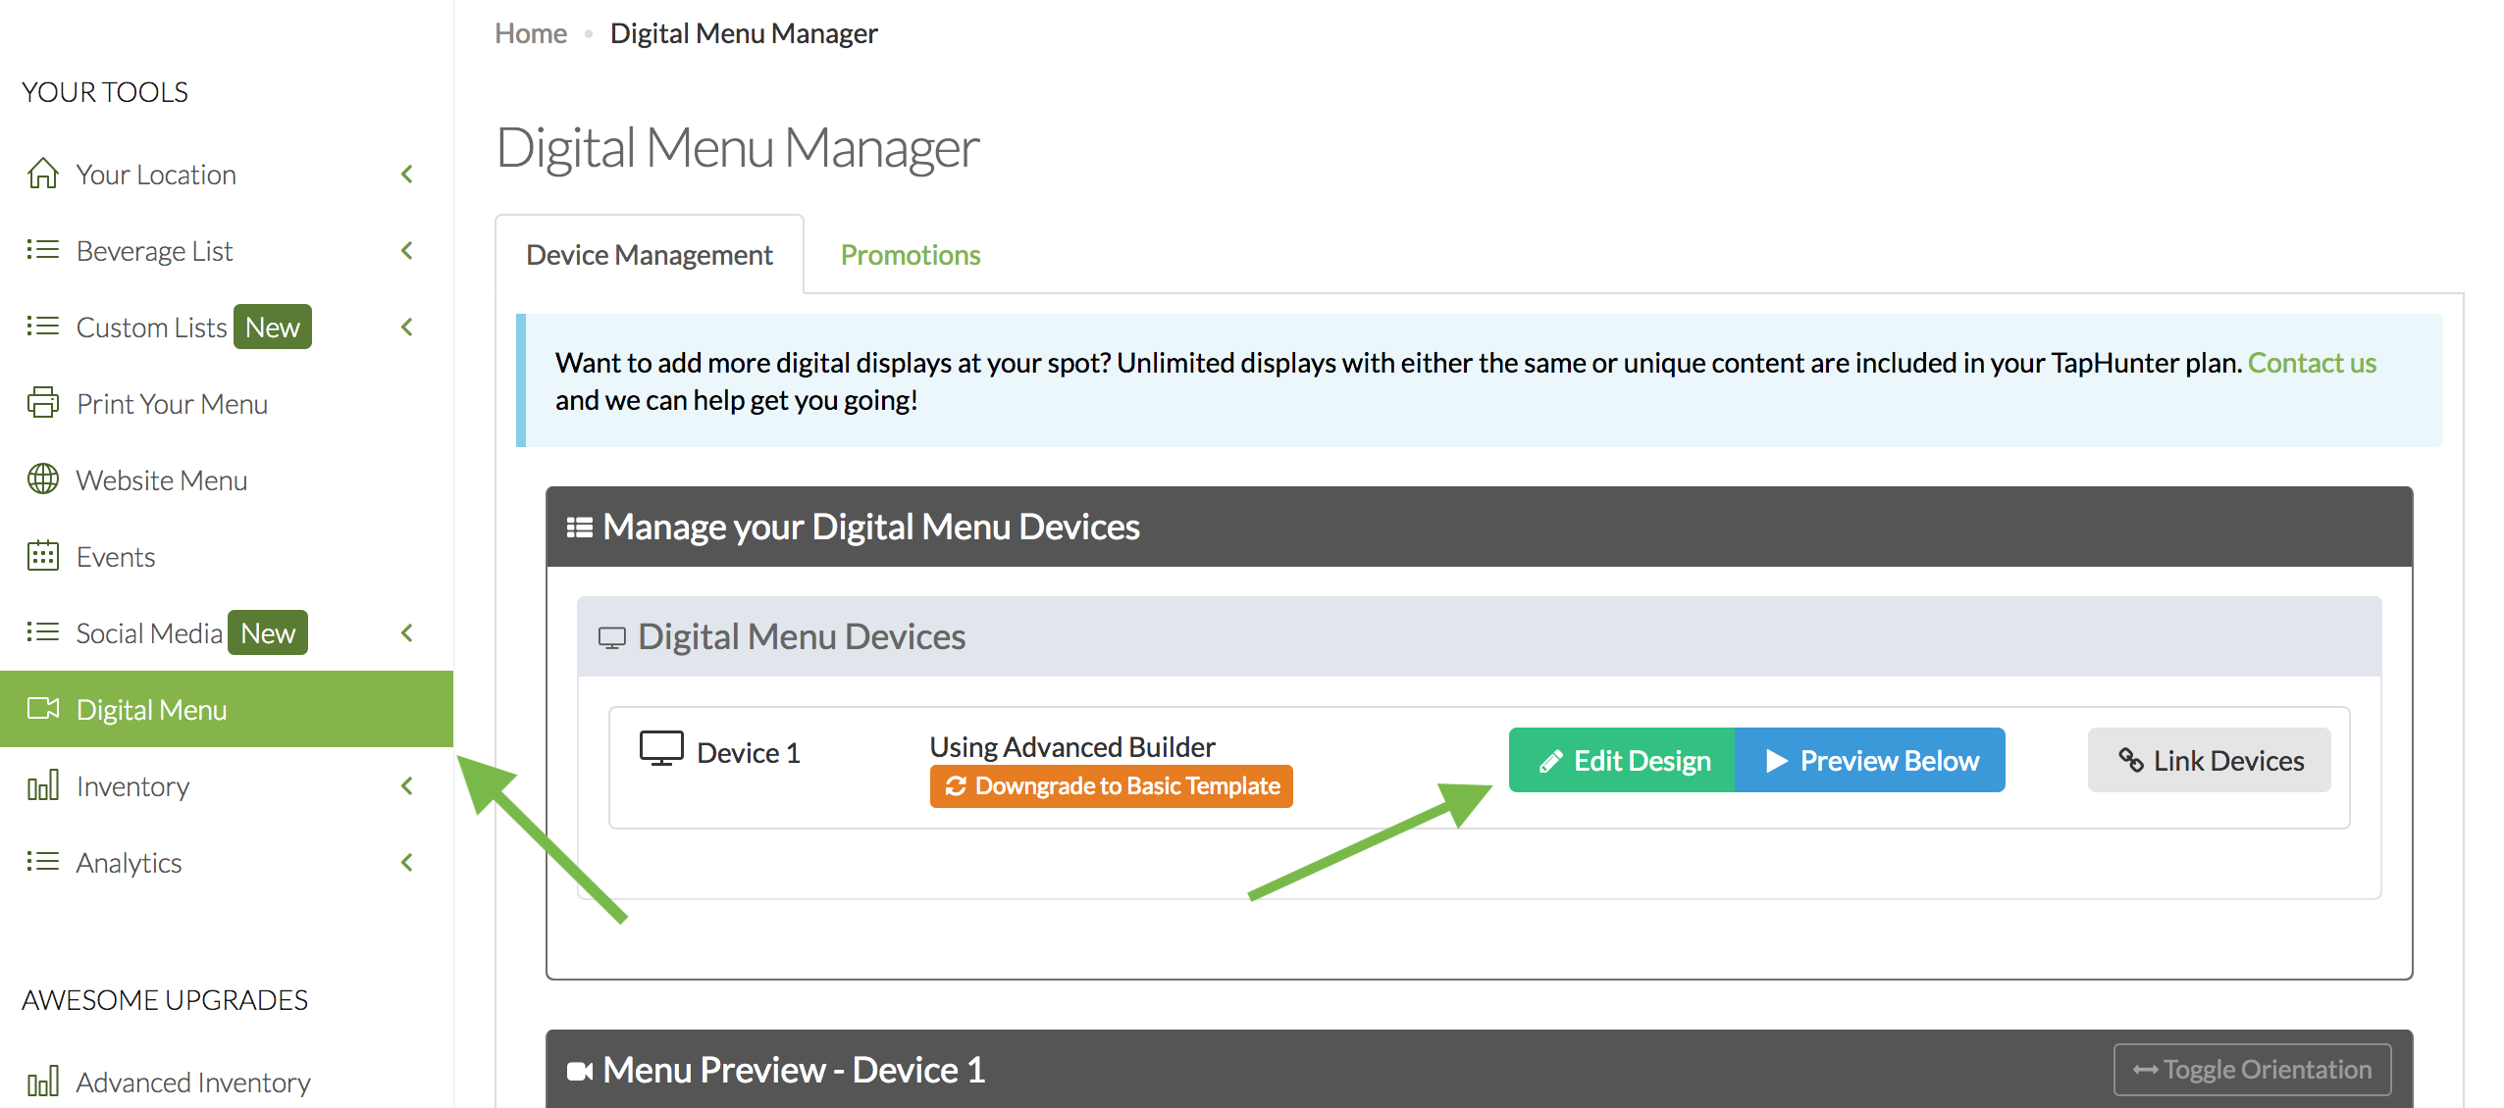Follow the Contact us link
Screen dimensions: 2504x1108
click(x=2311, y=363)
